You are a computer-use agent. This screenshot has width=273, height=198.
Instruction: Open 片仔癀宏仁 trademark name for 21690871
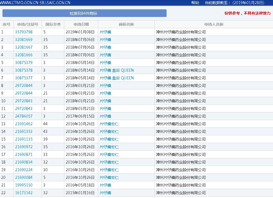(x=109, y=155)
